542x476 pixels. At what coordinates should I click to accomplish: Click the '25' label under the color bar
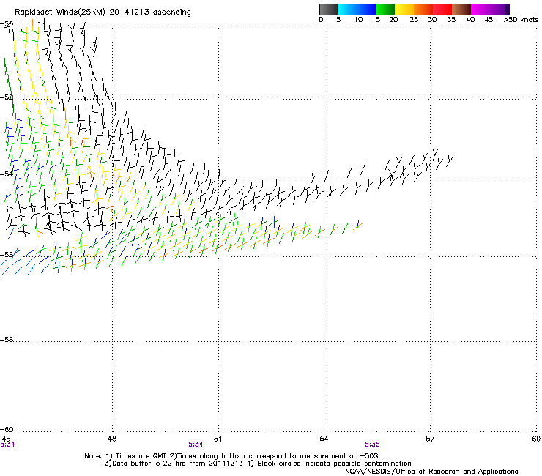(414, 20)
